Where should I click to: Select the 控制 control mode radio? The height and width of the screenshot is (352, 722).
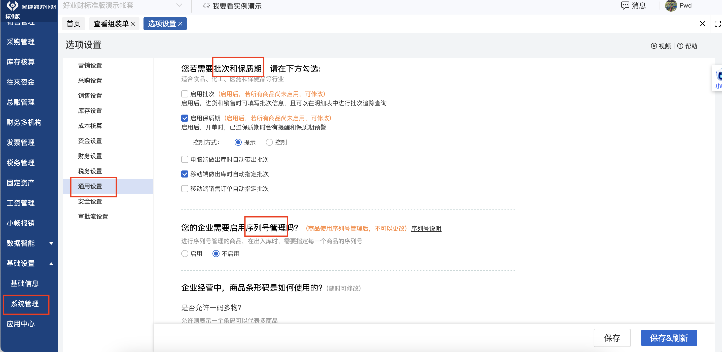pos(269,142)
